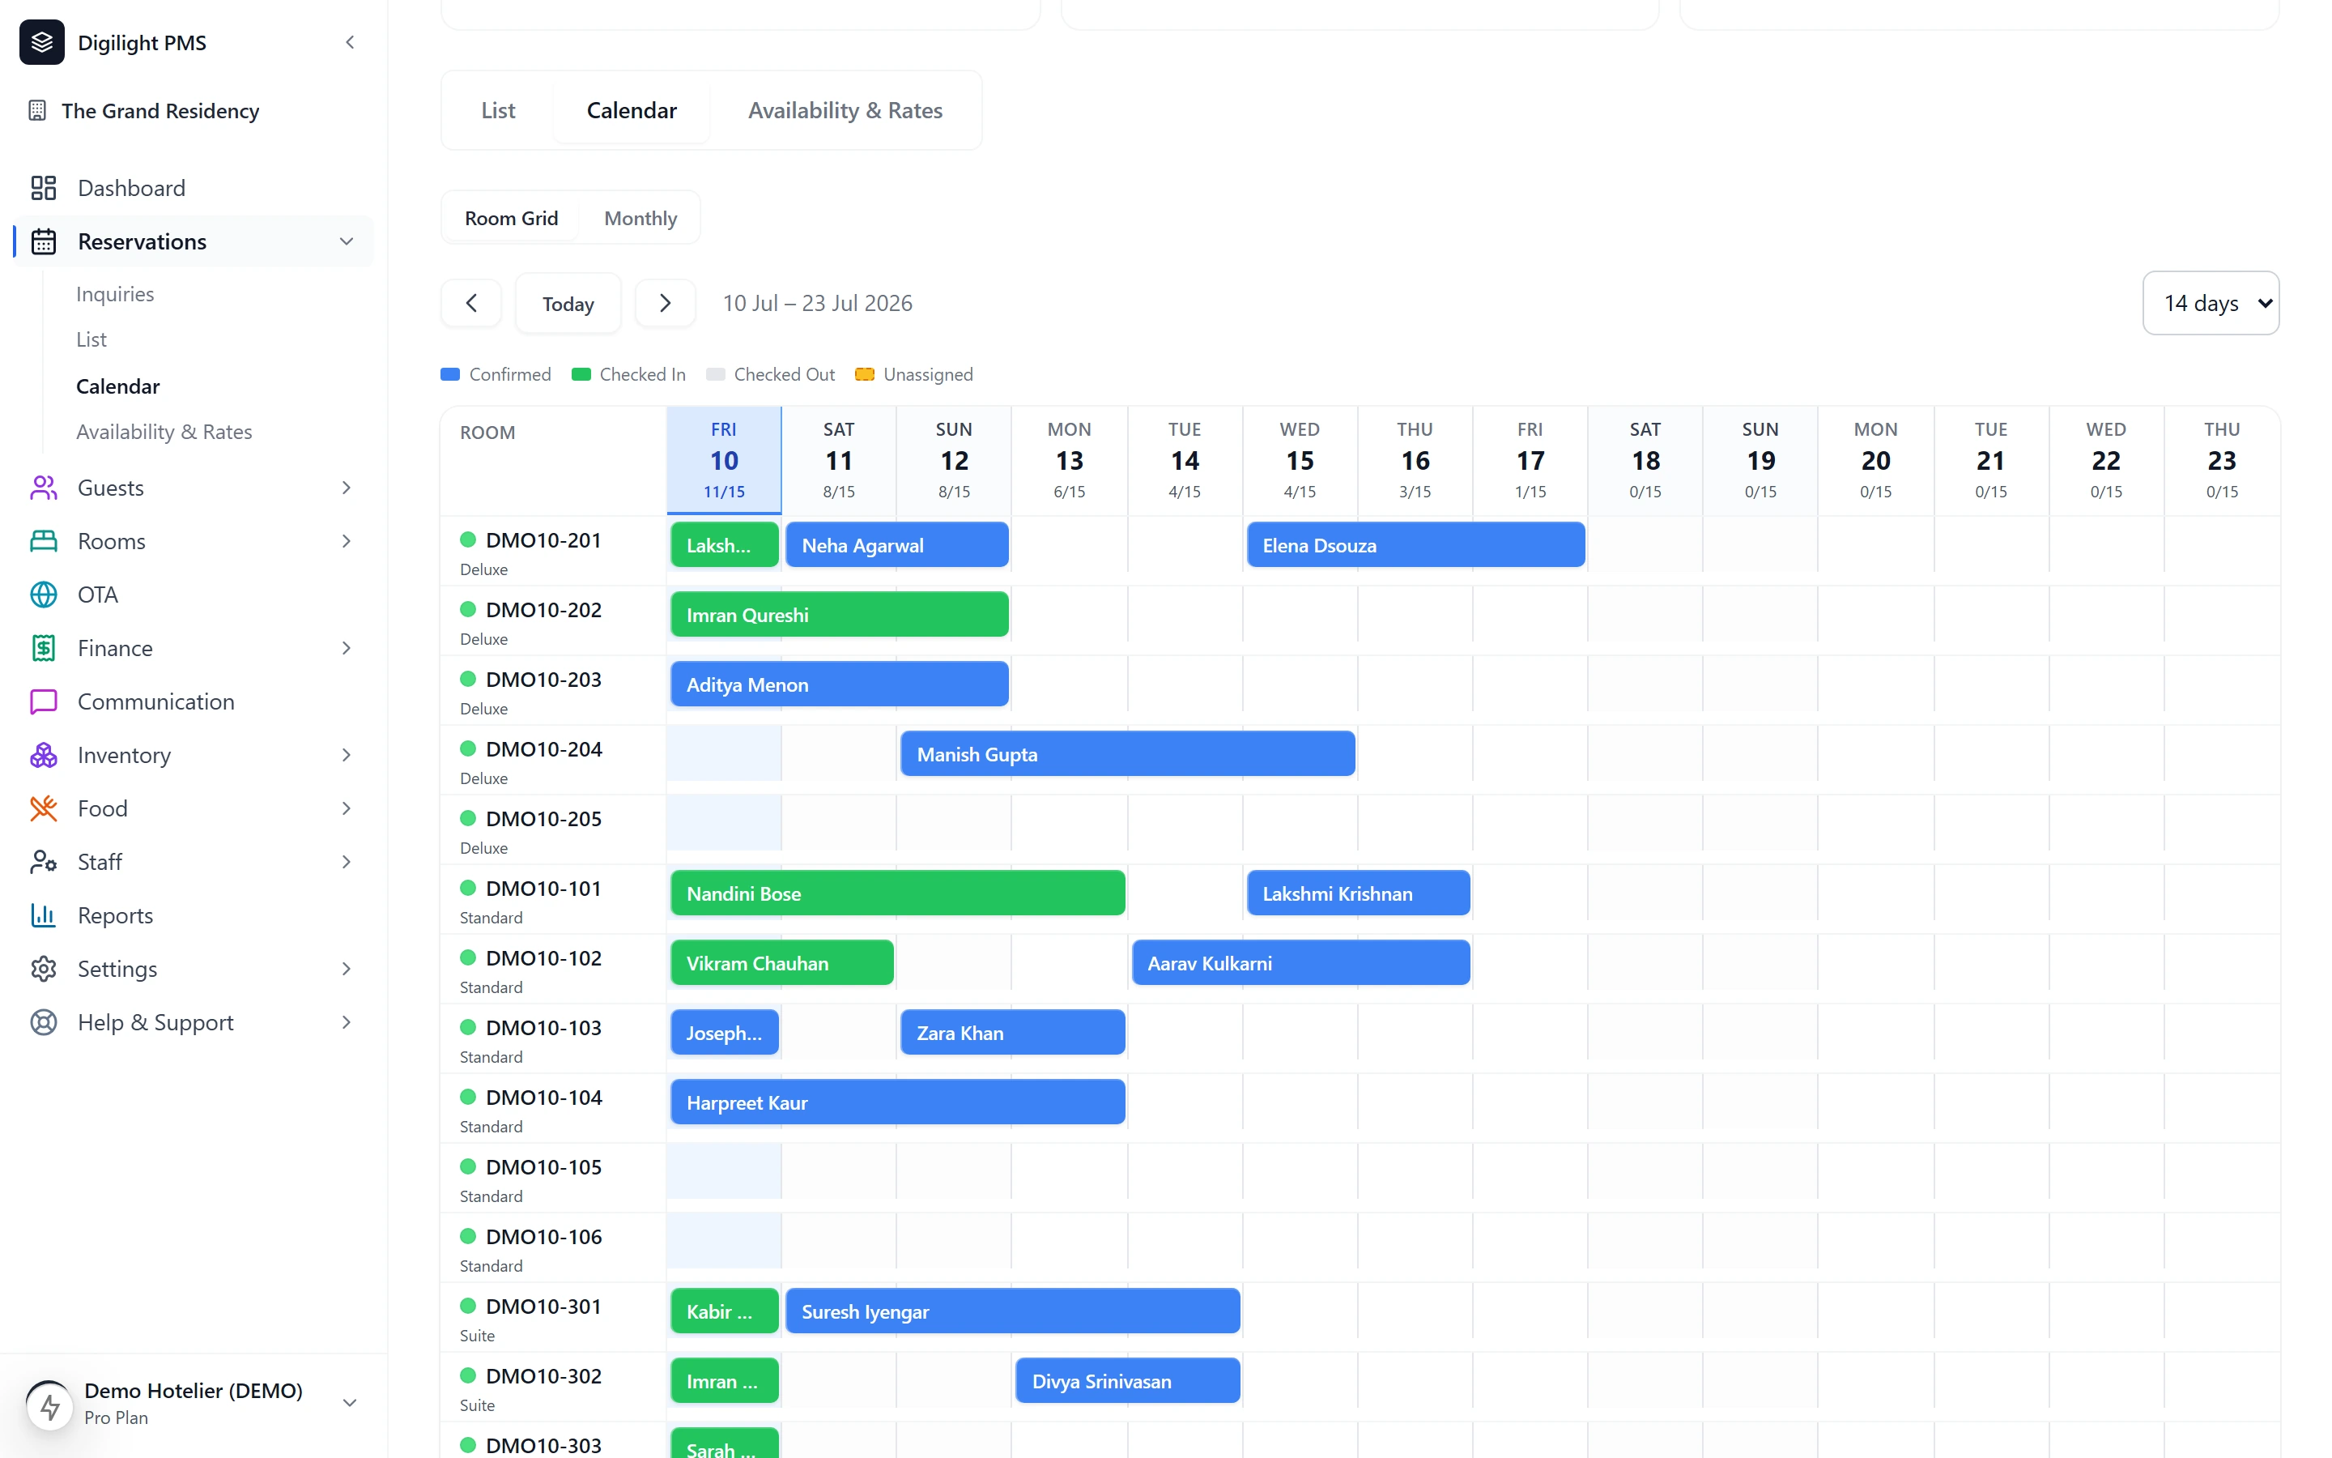Viewport: 2332px width, 1458px height.
Task: Expand the Settings submenu
Action: [x=347, y=969]
